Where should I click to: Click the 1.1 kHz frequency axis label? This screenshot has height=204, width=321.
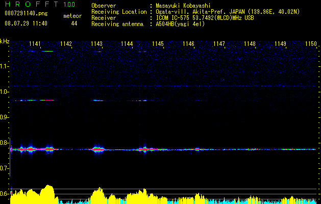(4, 66)
